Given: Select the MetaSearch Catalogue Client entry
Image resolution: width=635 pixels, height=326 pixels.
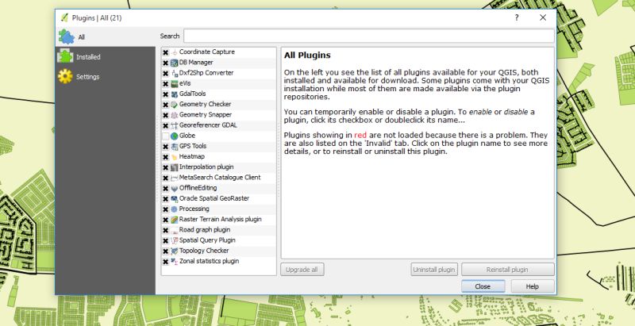Looking at the screenshot, I should [220, 178].
